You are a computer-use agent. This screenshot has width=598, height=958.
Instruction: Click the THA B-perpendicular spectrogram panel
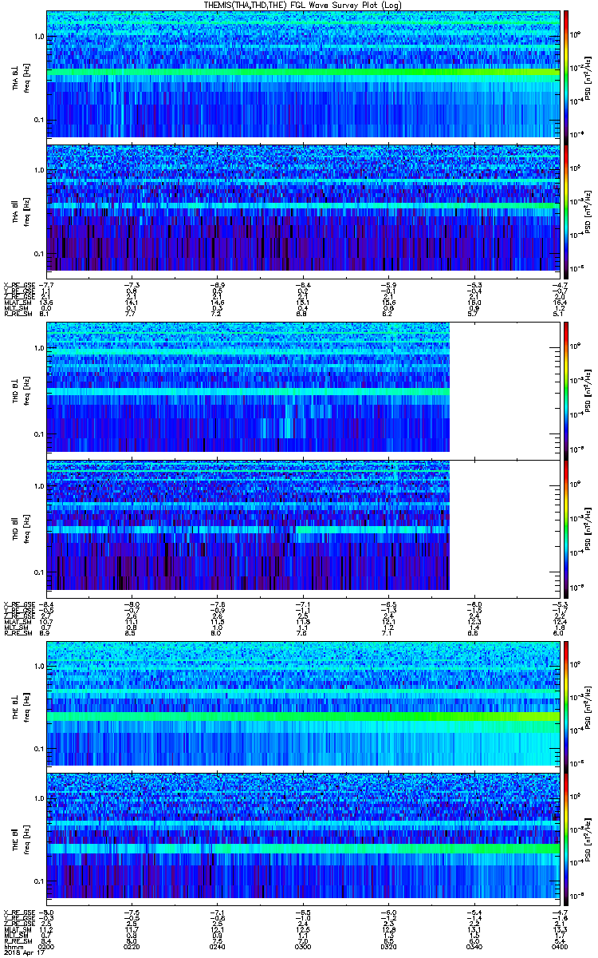[303, 74]
